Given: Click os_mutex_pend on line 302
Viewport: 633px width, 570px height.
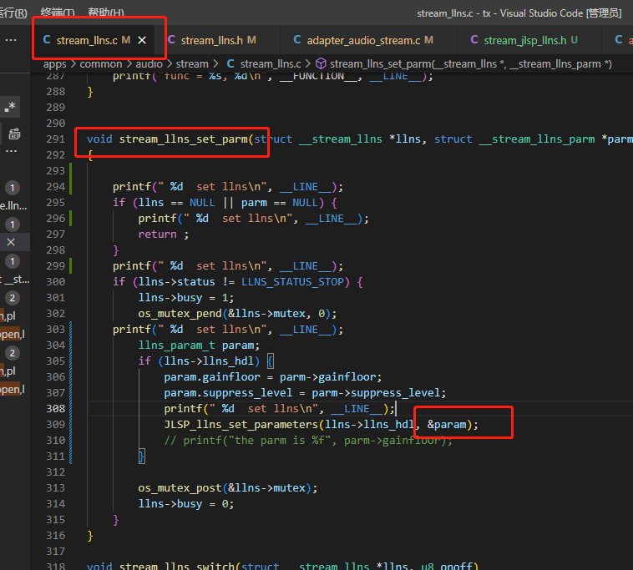Looking at the screenshot, I should pos(180,314).
